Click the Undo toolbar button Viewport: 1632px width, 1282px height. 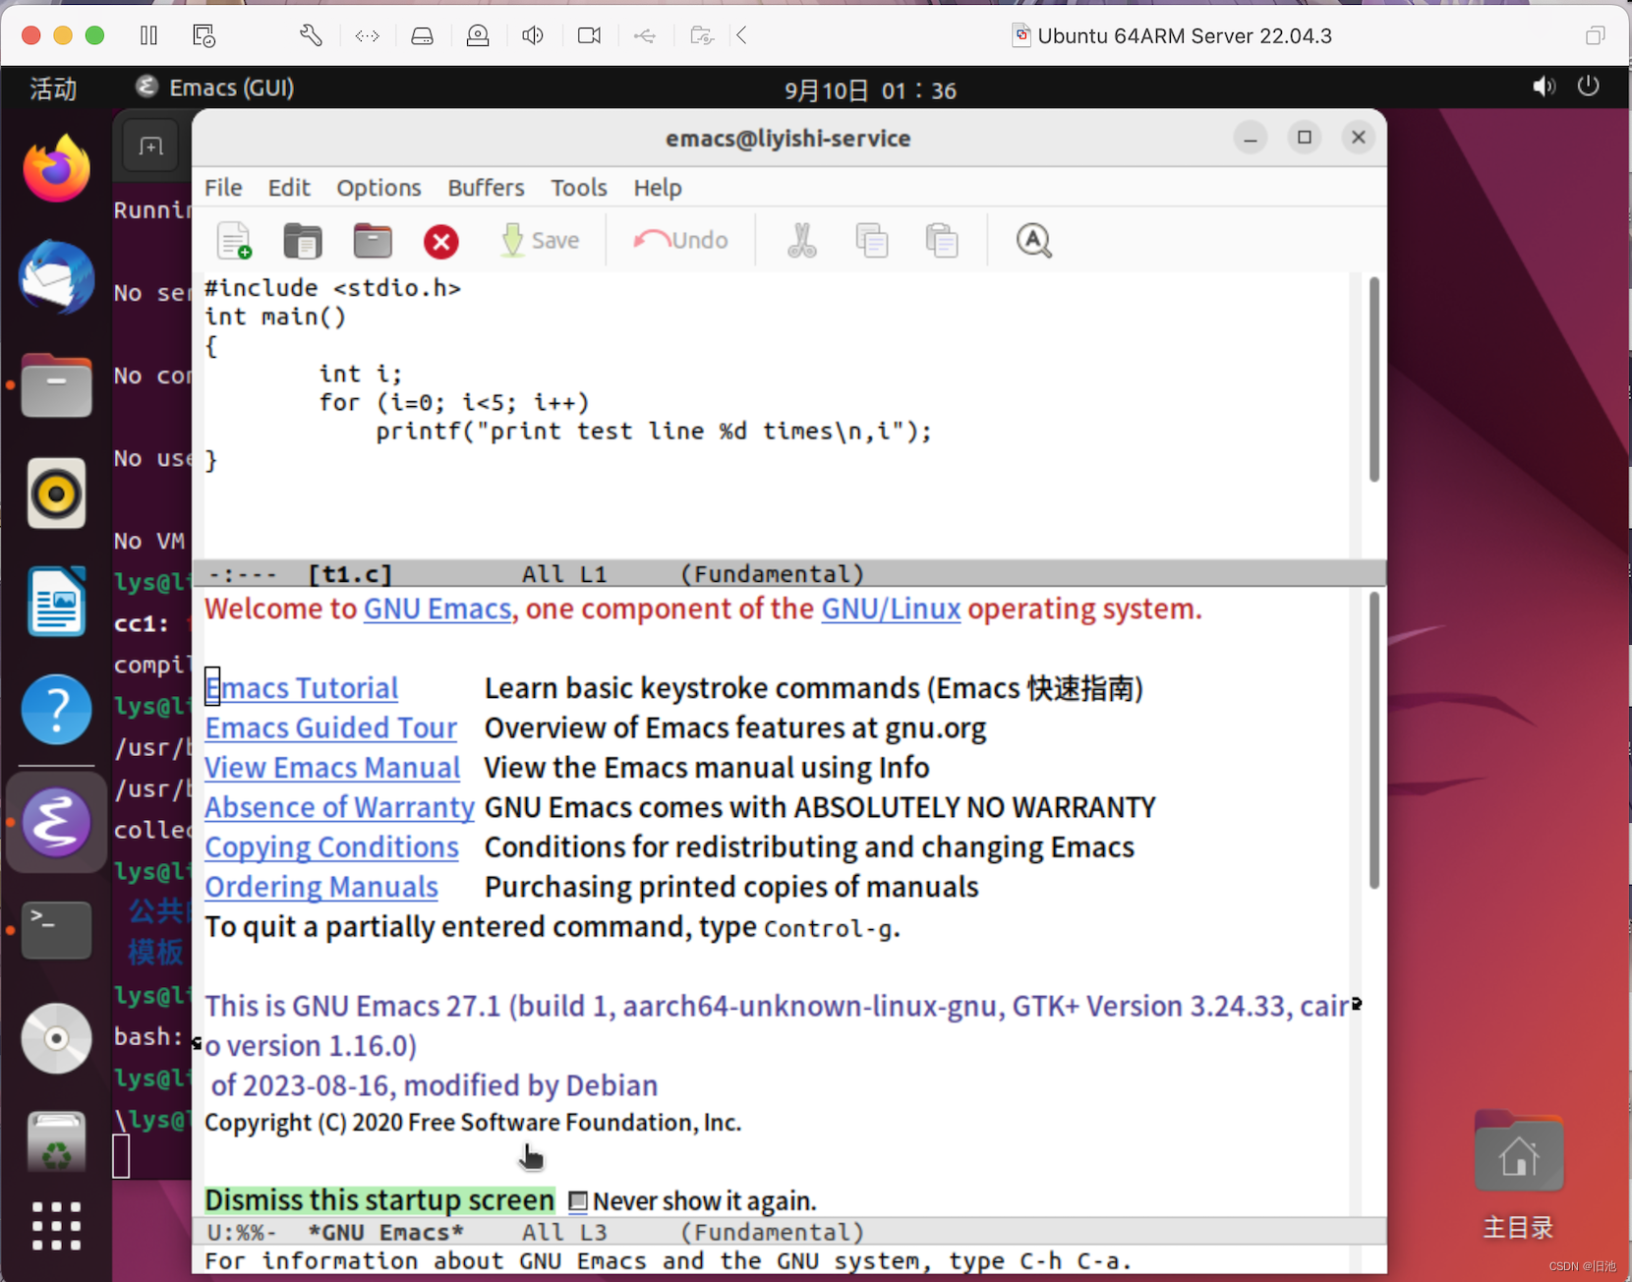coord(681,241)
